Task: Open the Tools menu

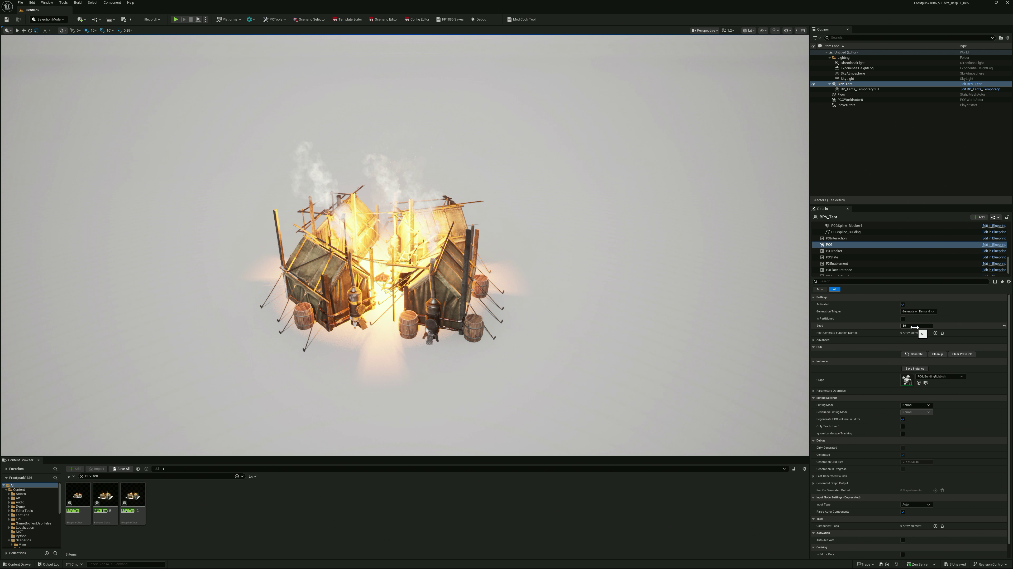Action: pyautogui.click(x=63, y=3)
